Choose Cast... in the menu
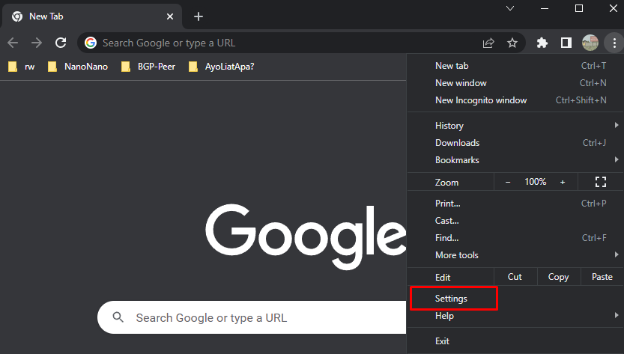This screenshot has width=624, height=354. click(x=515, y=220)
